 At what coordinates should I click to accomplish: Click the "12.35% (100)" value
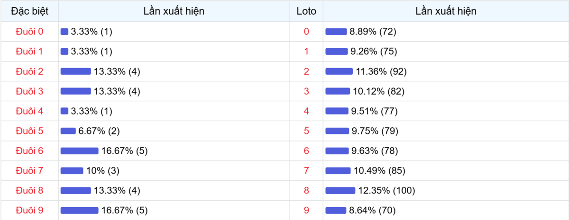pos(386,191)
